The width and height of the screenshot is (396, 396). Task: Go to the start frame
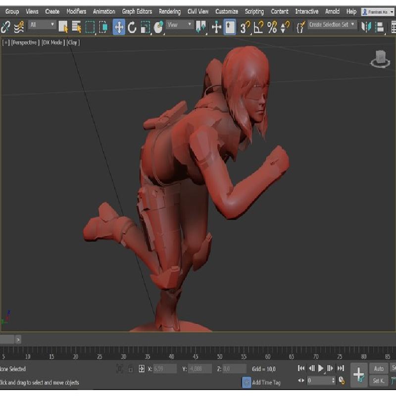tap(301, 368)
